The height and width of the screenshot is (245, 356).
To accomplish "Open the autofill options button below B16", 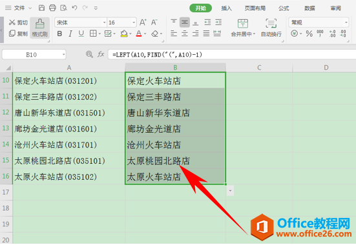I will pyautogui.click(x=230, y=191).
